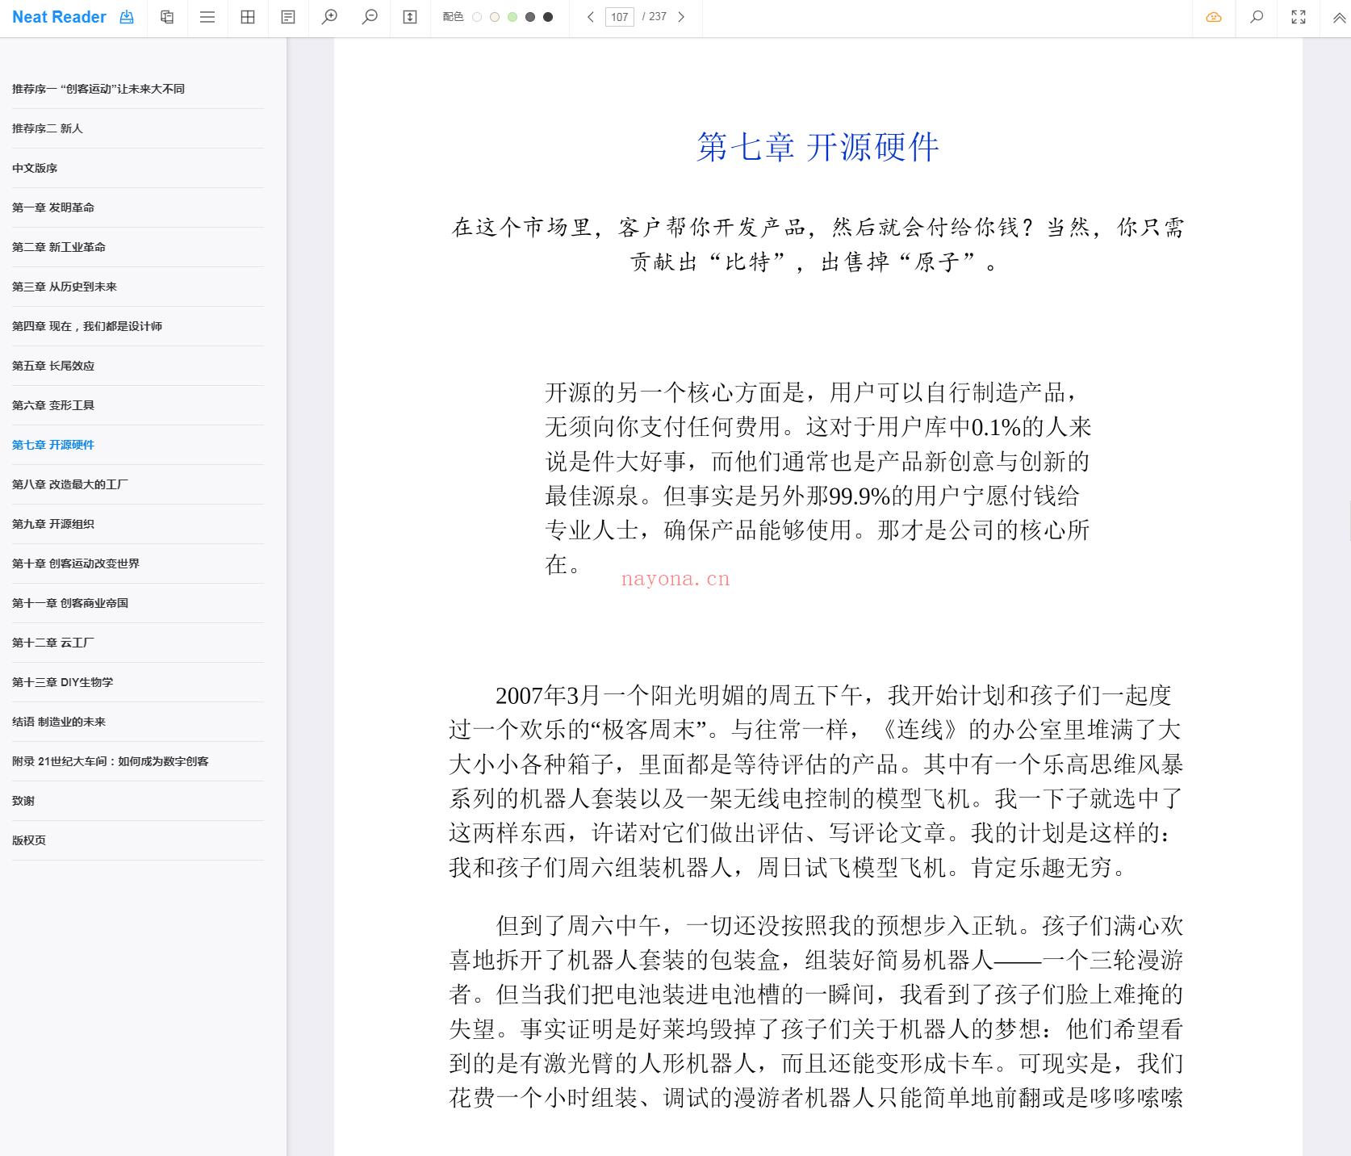Jump to 第五章 长尾效应
1351x1156 pixels.
pyautogui.click(x=53, y=366)
